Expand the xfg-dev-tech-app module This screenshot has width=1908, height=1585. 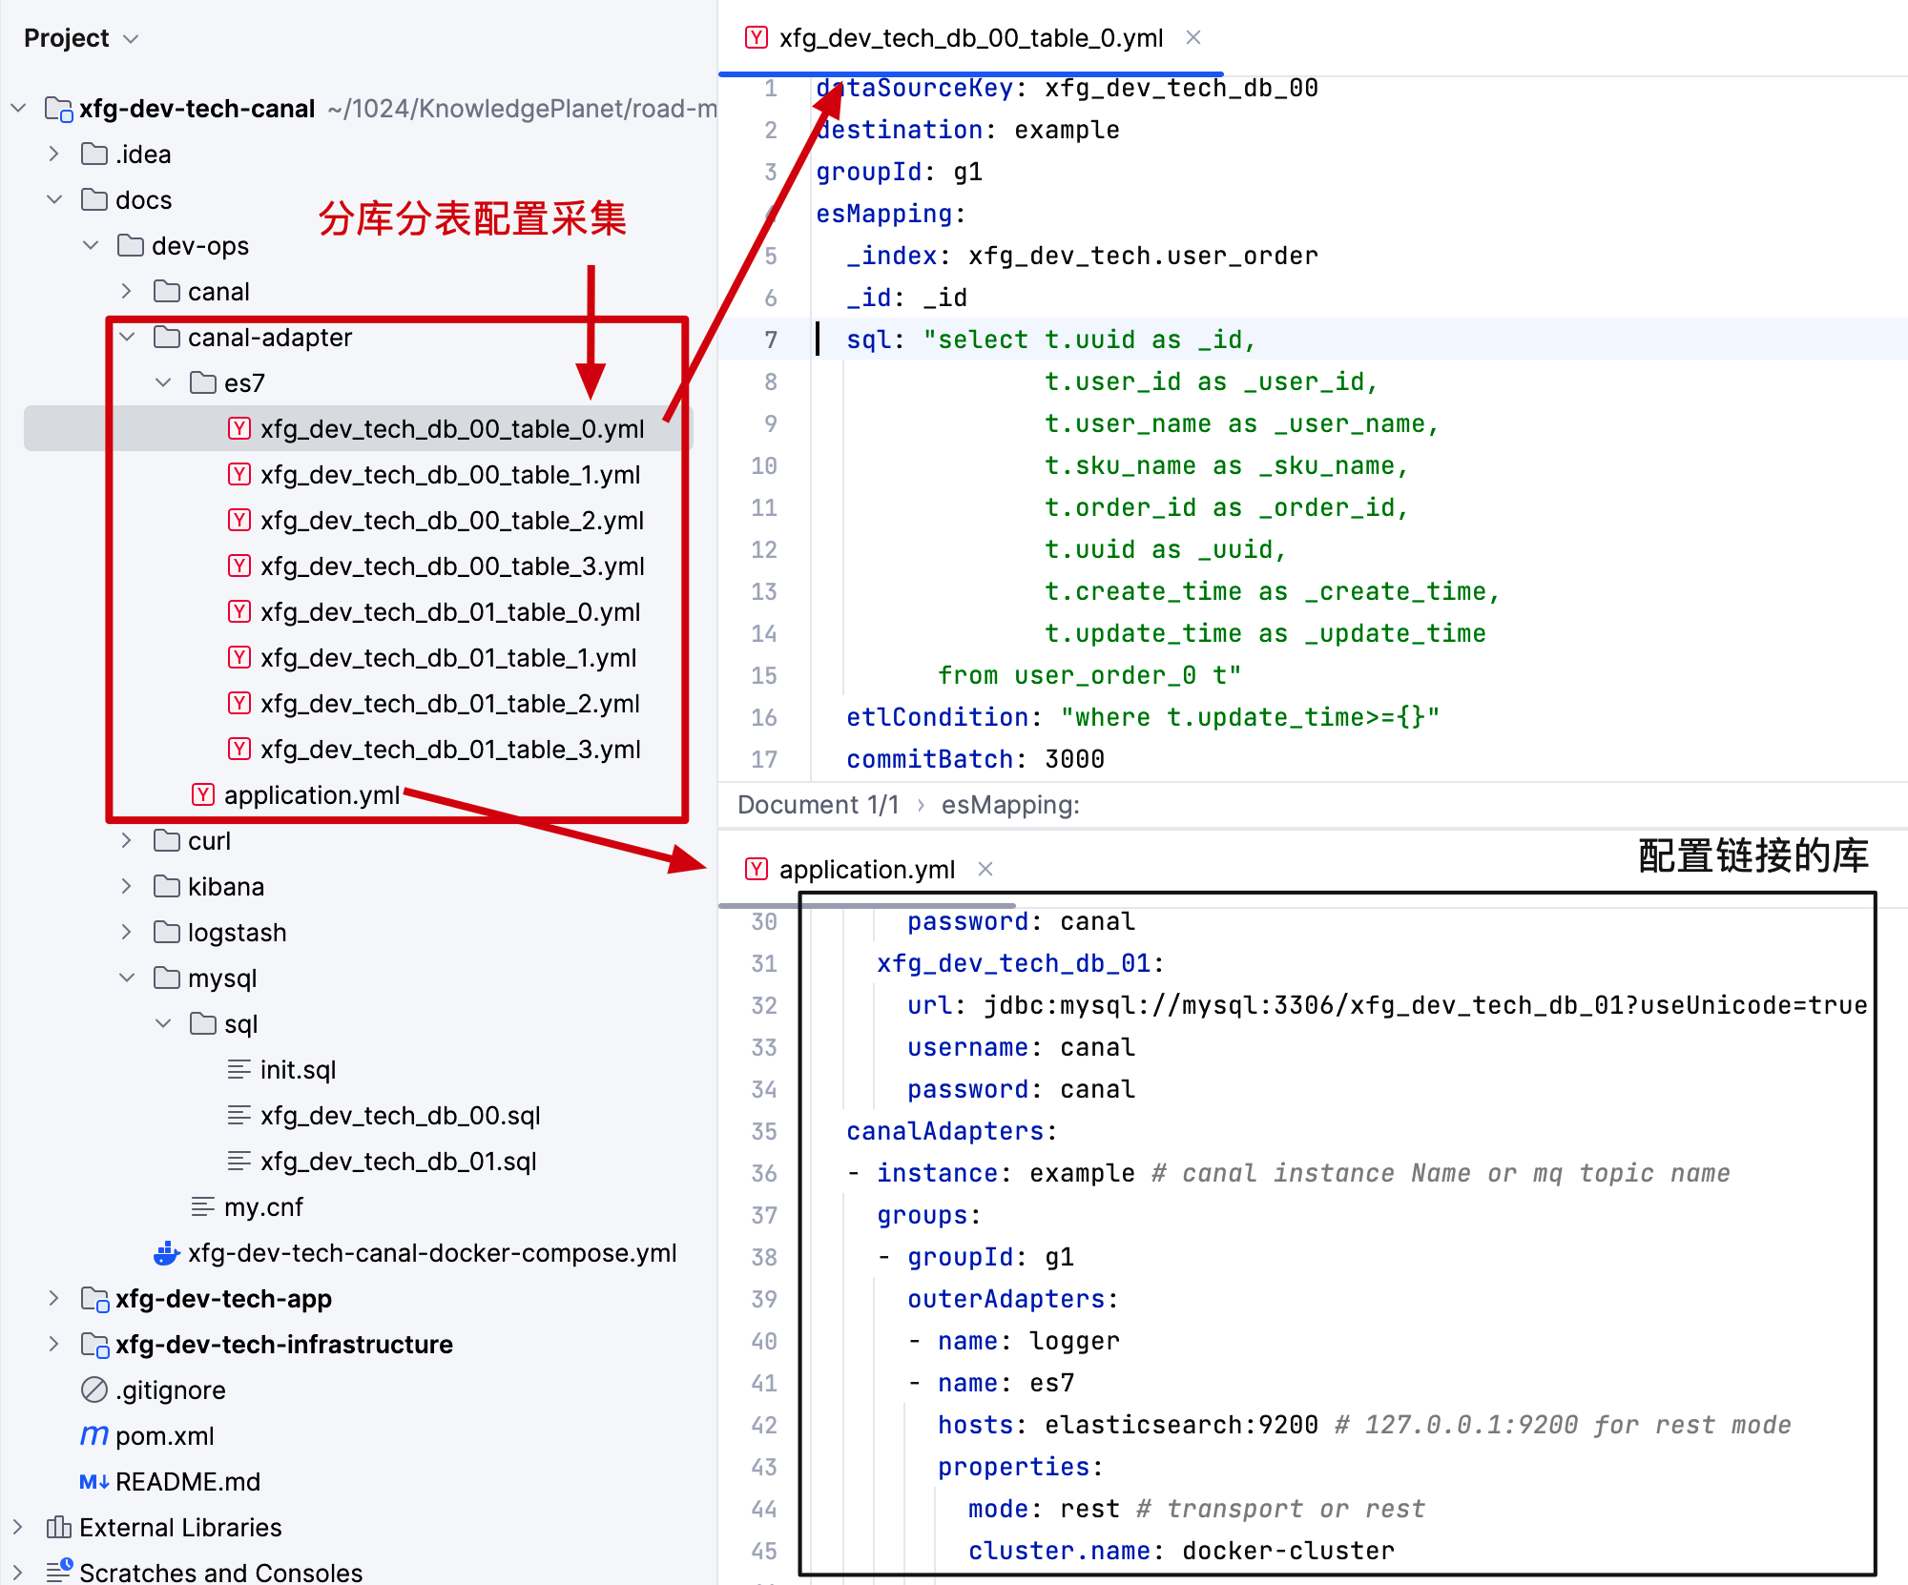point(54,1299)
